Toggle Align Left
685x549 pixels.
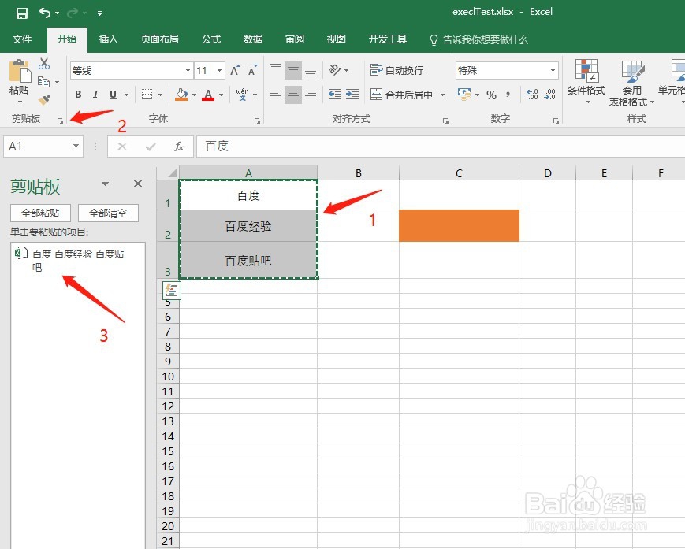click(276, 95)
